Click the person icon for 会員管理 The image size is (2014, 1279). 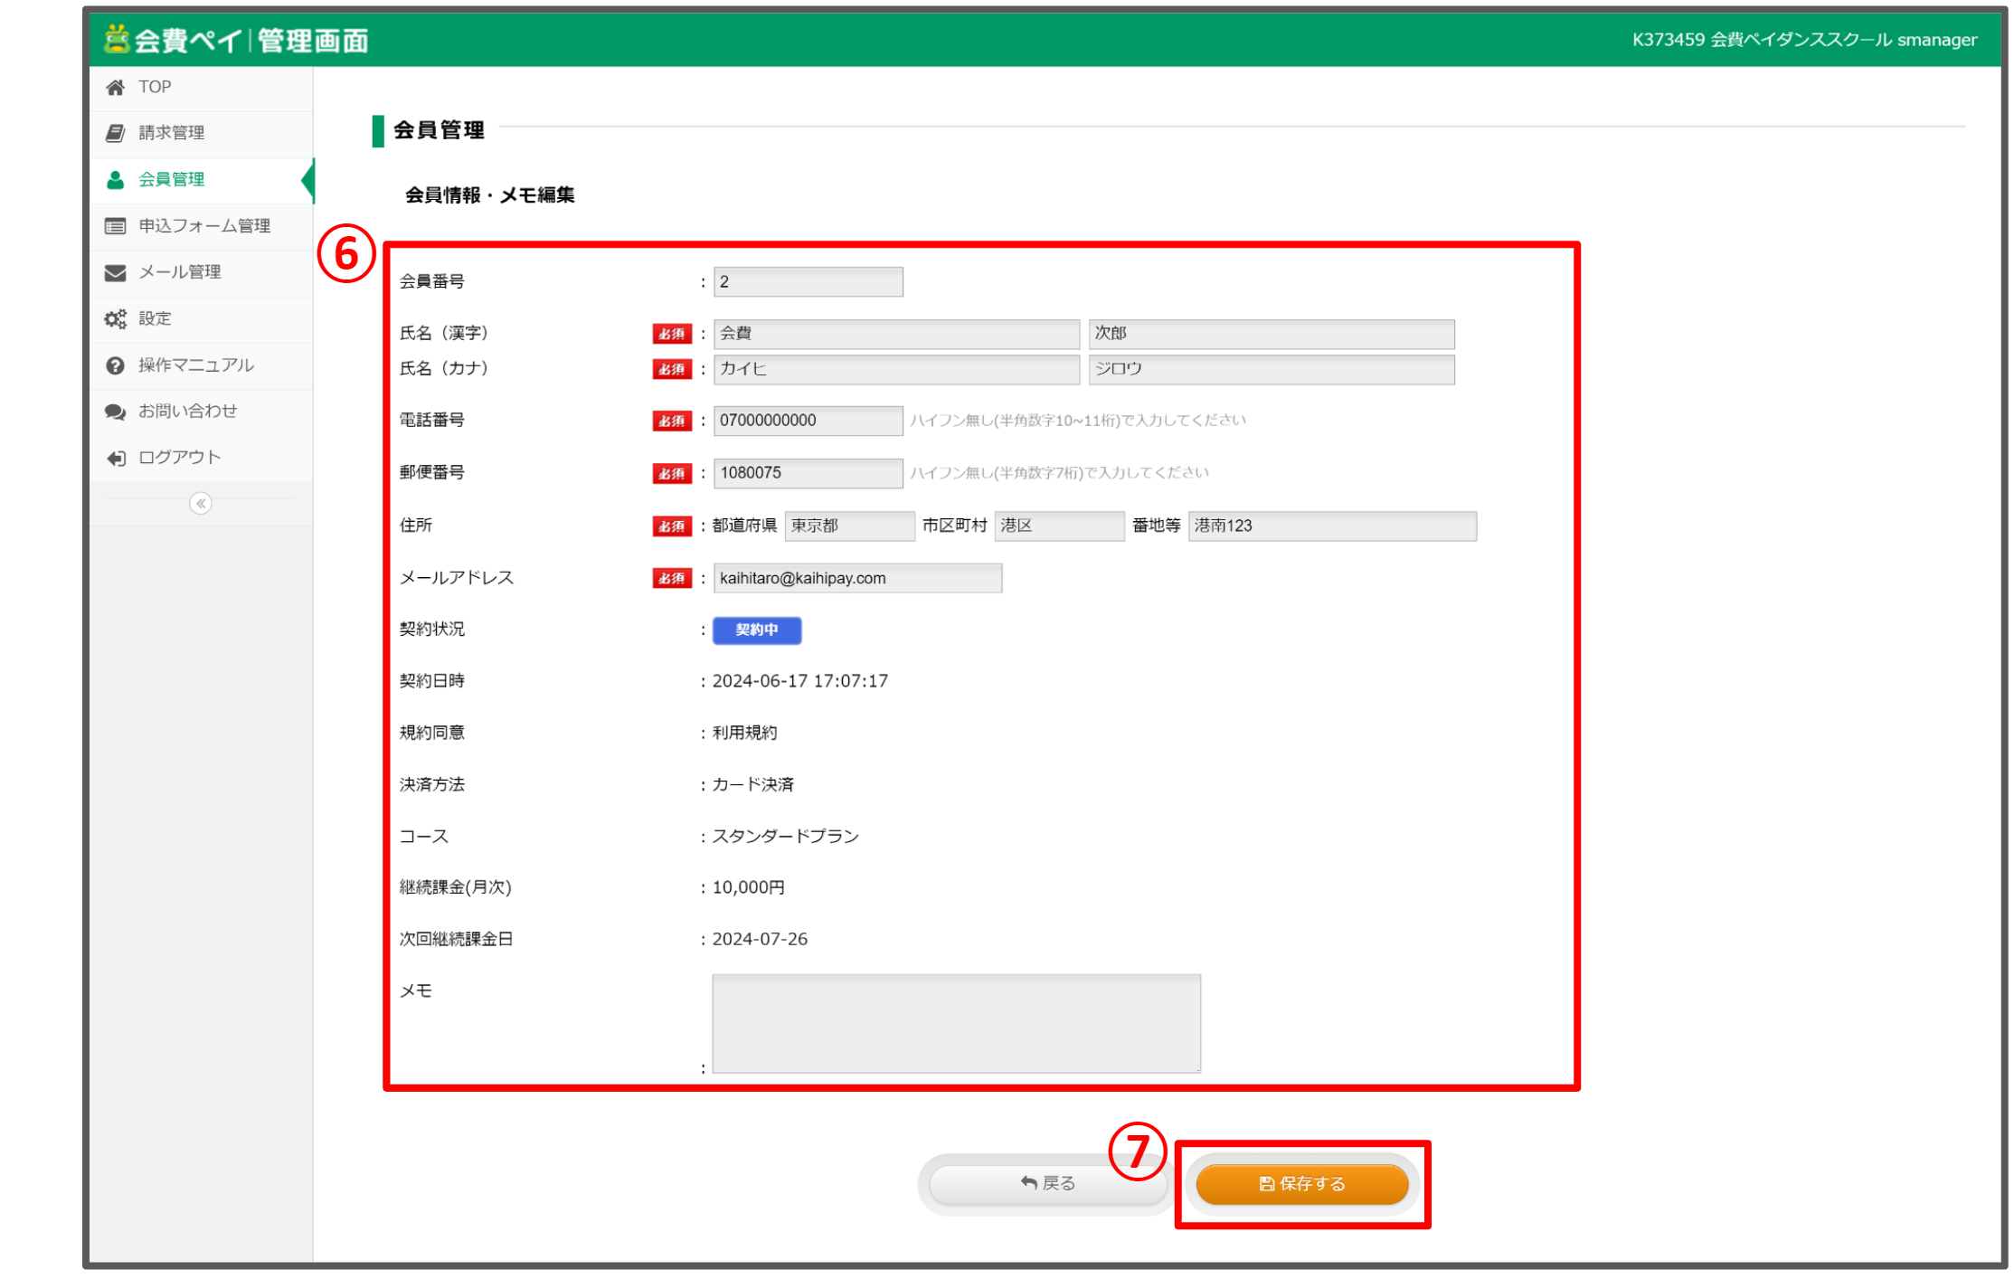[x=115, y=180]
